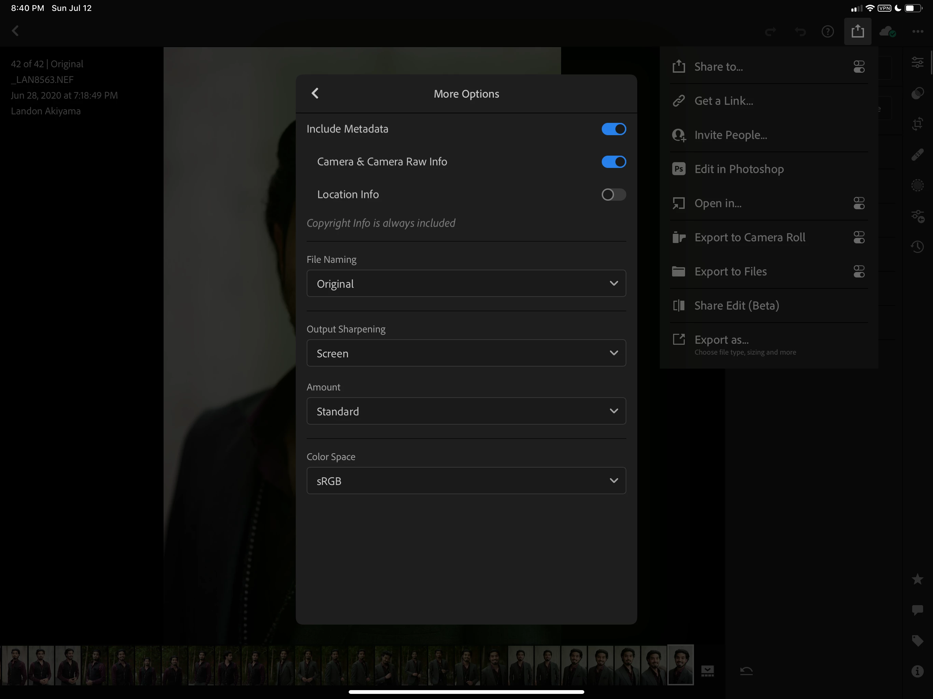This screenshot has height=699, width=933.
Task: Open the Output Sharpening Screen dropdown
Action: pos(466,353)
